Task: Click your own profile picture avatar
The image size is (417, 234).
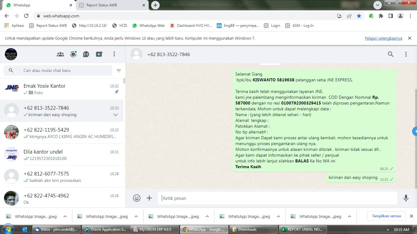Action: click(x=11, y=54)
